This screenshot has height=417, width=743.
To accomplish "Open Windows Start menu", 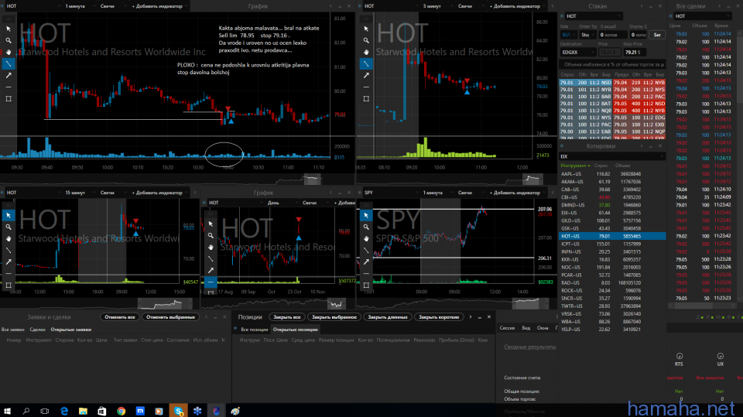I will 7,411.
